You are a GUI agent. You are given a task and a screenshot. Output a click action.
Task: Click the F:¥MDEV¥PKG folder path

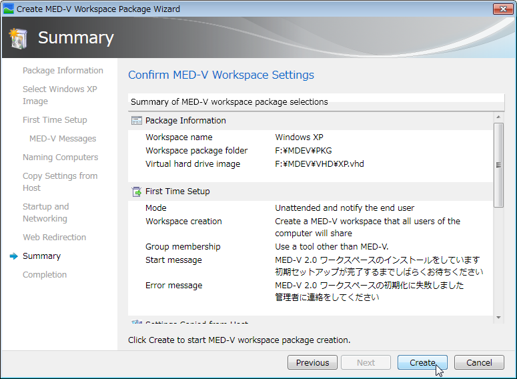click(x=304, y=150)
